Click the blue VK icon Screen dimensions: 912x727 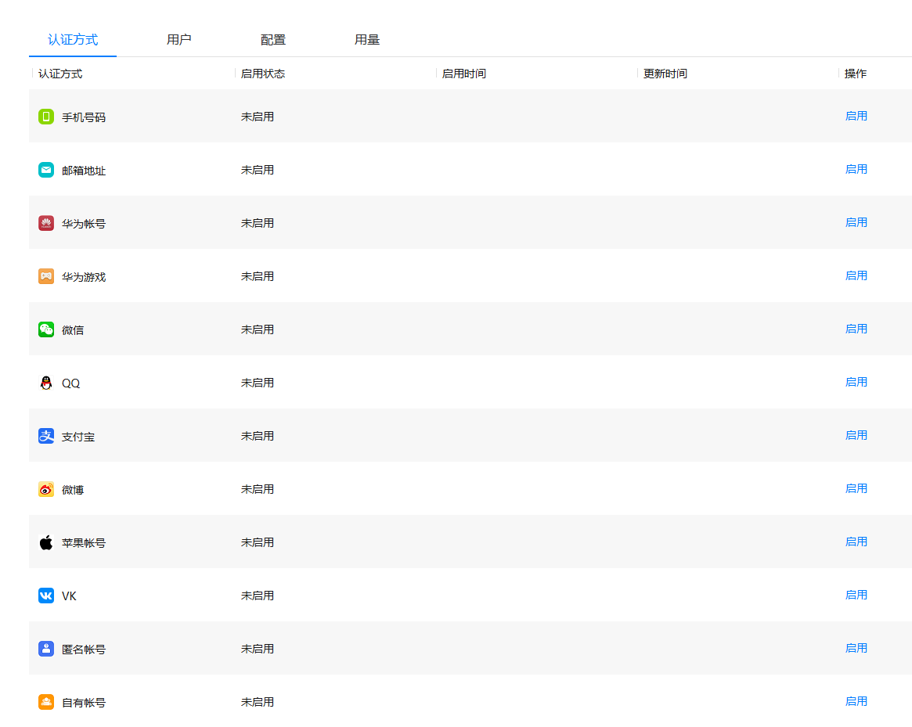point(46,596)
